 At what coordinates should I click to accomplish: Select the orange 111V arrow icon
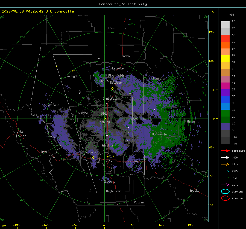225,164
